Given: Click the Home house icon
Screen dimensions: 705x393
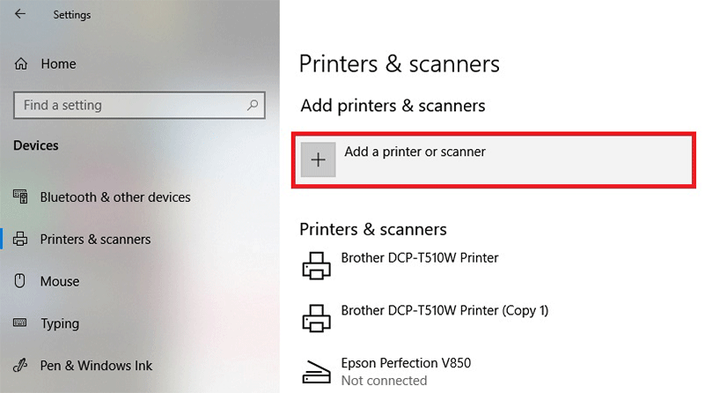Looking at the screenshot, I should point(20,64).
